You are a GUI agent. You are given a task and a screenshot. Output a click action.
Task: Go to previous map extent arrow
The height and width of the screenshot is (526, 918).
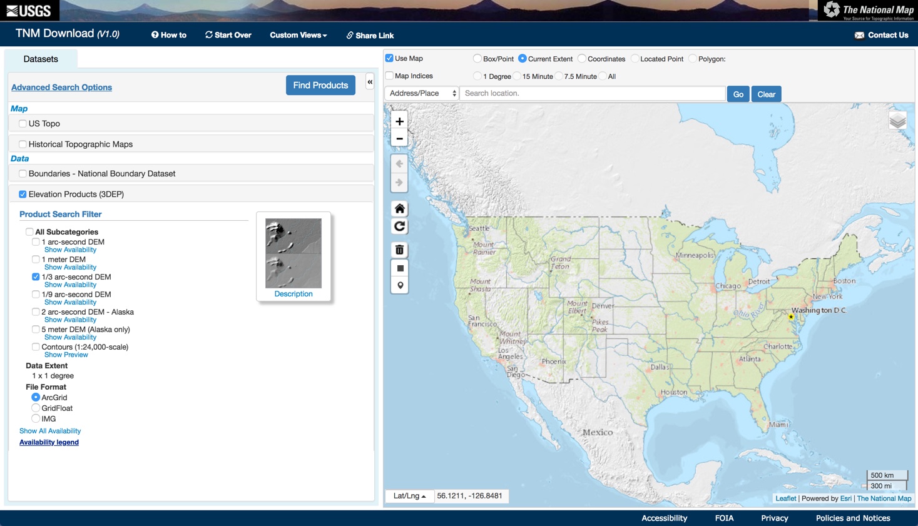399,164
